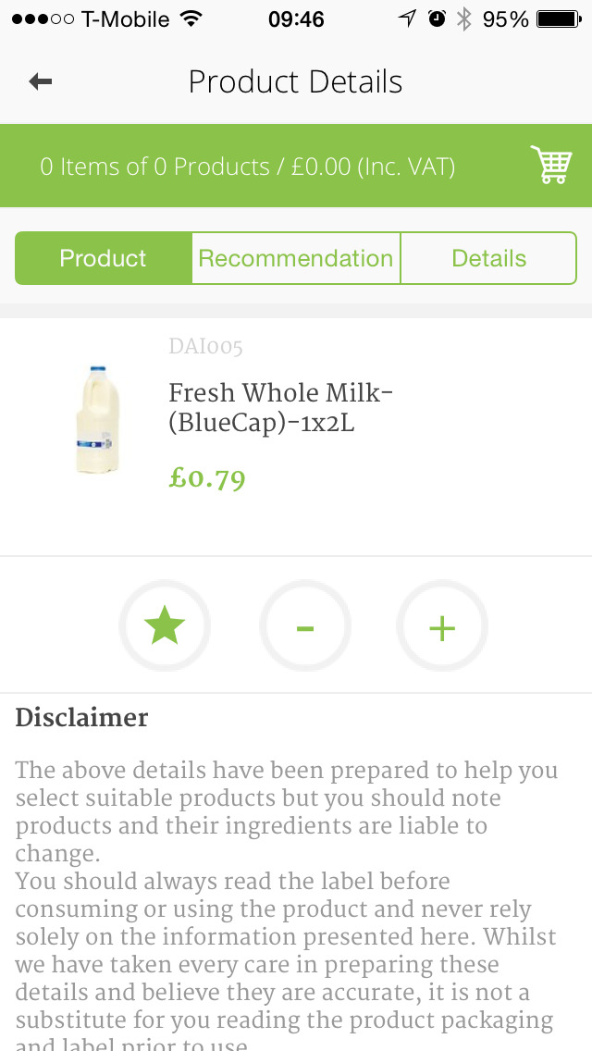Tap the Product Details page title
Viewport: 592px width, 1051px height.
pos(295,81)
